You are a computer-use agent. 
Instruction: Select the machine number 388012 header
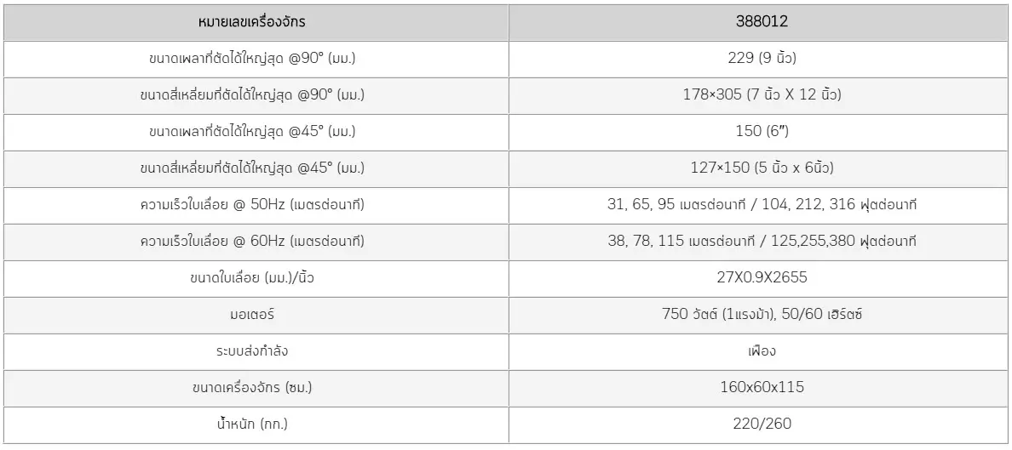pyautogui.click(x=762, y=23)
